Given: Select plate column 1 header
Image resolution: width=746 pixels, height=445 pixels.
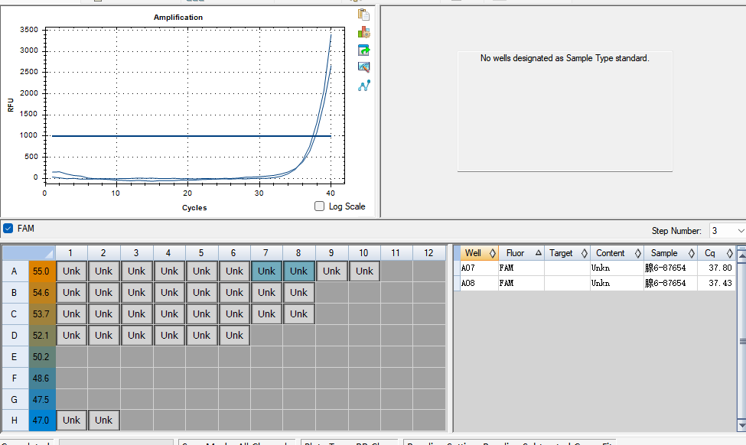Looking at the screenshot, I should click(x=71, y=253).
